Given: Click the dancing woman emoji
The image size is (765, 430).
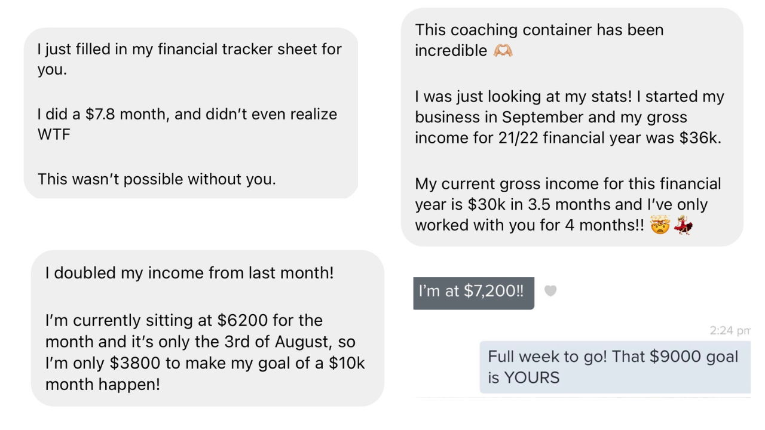Looking at the screenshot, I should point(683,226).
